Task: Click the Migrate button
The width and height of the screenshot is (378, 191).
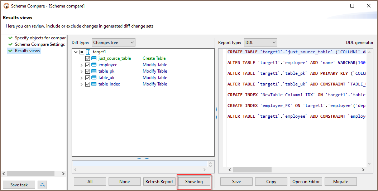Action: (x=340, y=182)
